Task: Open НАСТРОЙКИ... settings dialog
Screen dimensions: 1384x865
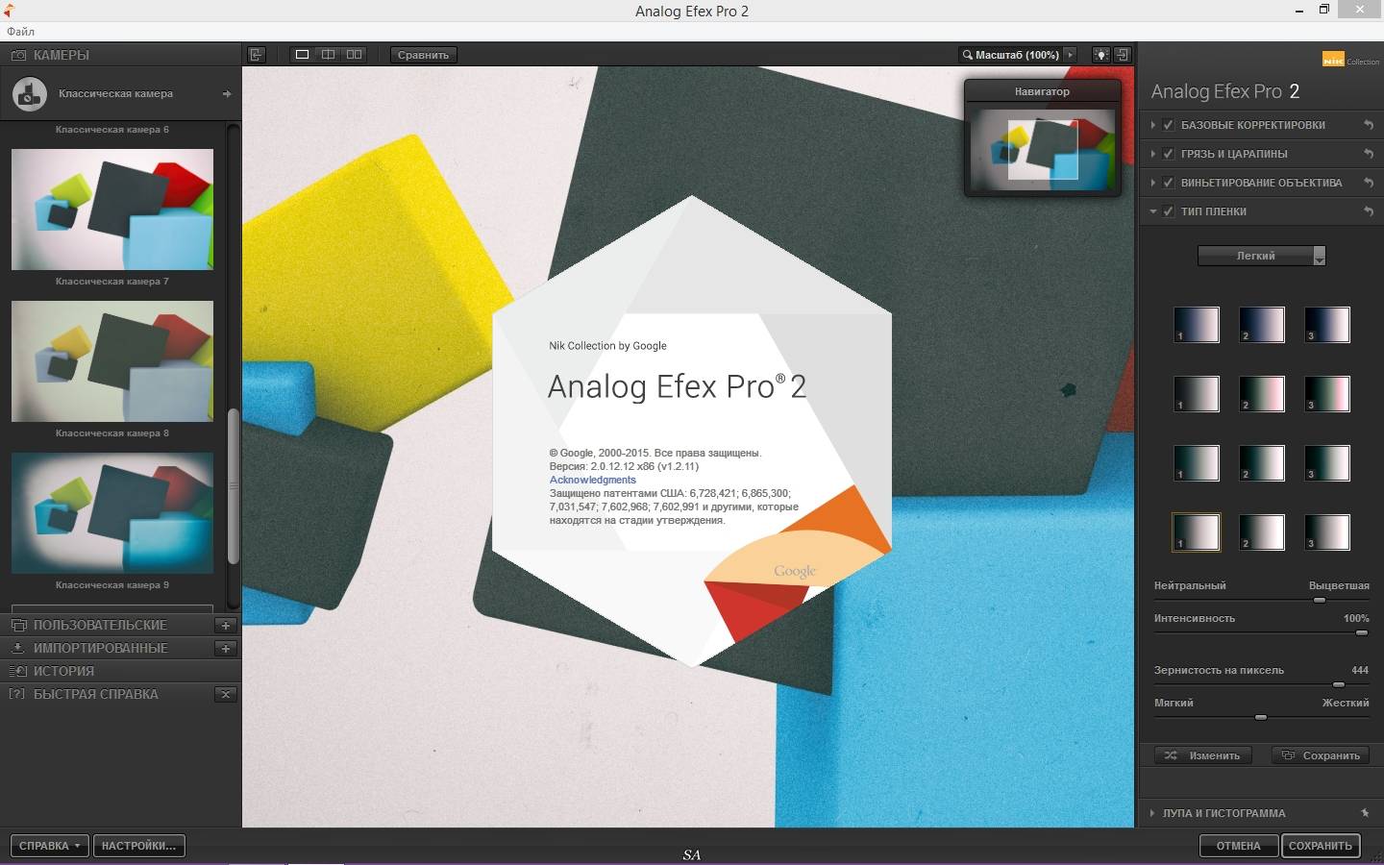Action: click(x=139, y=846)
